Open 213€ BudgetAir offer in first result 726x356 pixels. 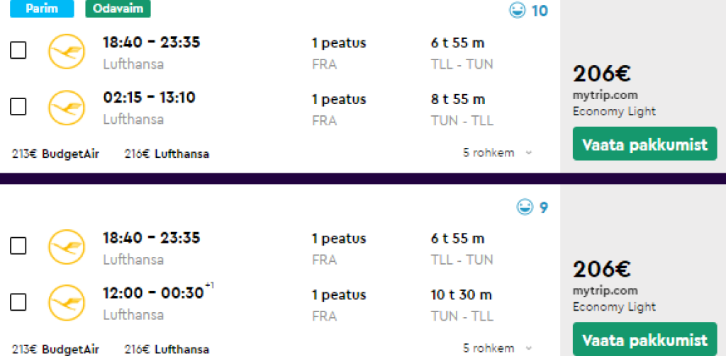click(55, 154)
